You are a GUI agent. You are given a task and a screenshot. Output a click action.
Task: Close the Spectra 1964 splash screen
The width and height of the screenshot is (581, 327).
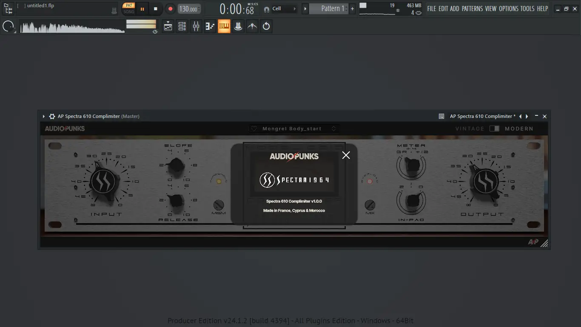[346, 155]
